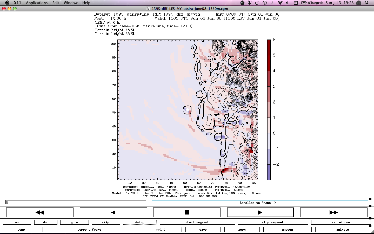Click the fan-like icon in menu bar

(250, 3)
